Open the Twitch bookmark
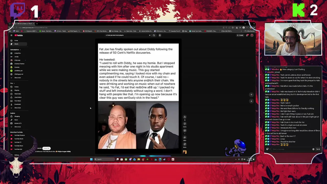This screenshot has width=327, height=184. click(x=16, y=31)
